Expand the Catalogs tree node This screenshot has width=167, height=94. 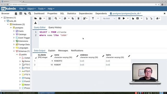click(14, 34)
